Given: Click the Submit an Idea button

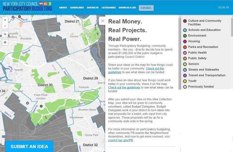Looking at the screenshot, I should [29, 146].
